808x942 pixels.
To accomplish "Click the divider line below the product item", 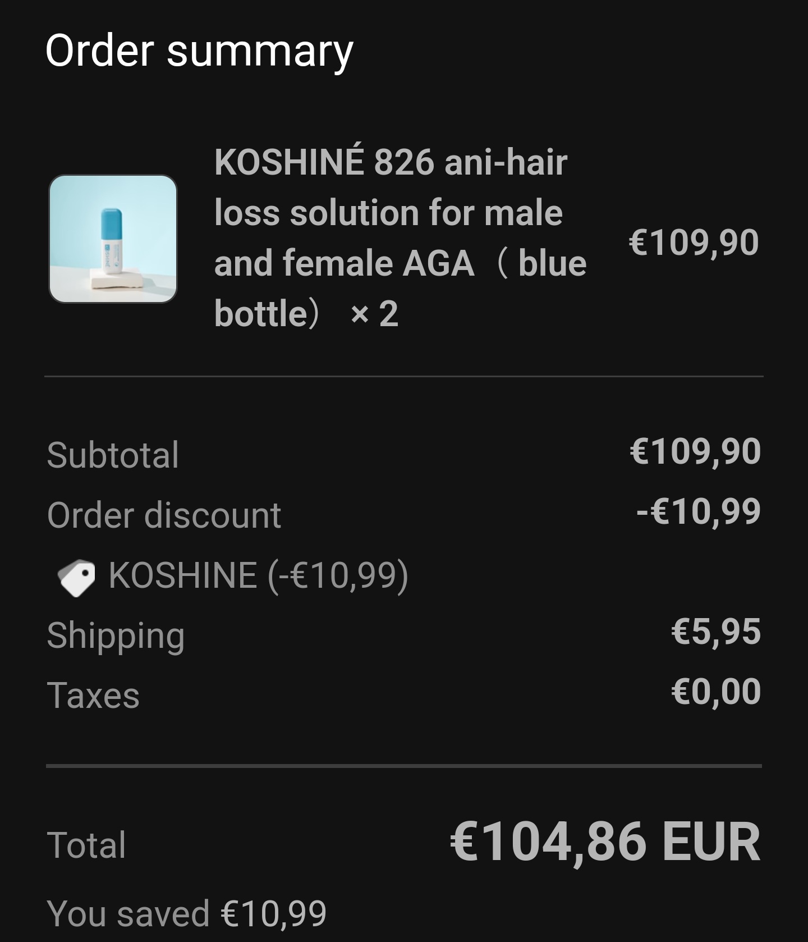I will tap(404, 377).
